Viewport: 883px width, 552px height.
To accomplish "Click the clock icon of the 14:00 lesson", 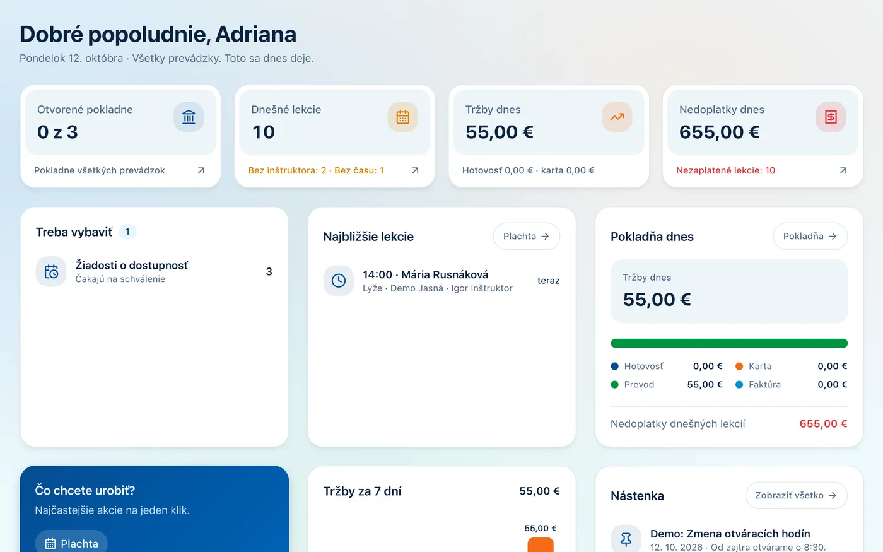I will coord(339,281).
